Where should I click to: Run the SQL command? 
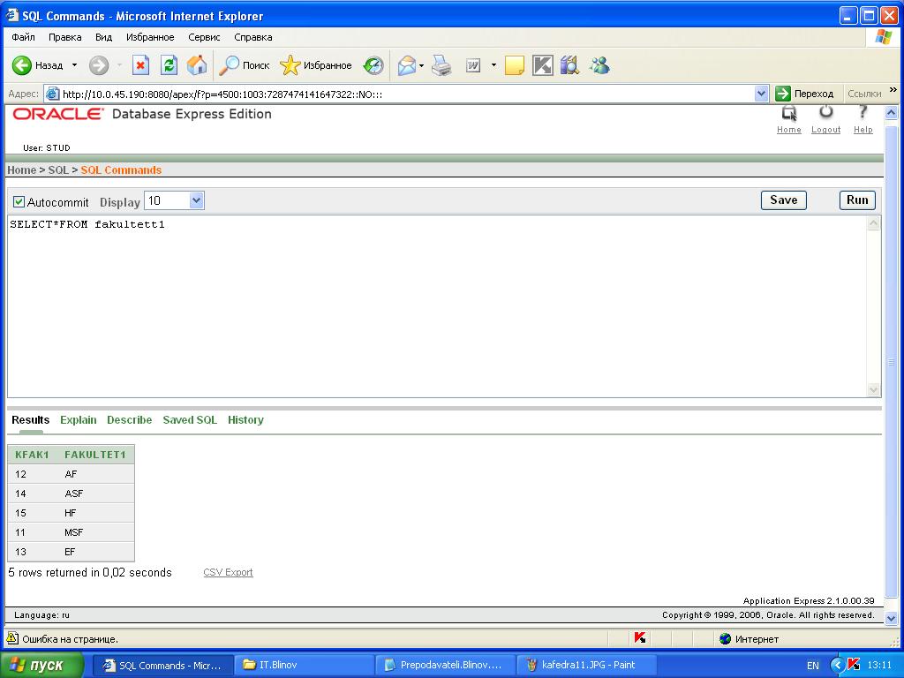857,200
